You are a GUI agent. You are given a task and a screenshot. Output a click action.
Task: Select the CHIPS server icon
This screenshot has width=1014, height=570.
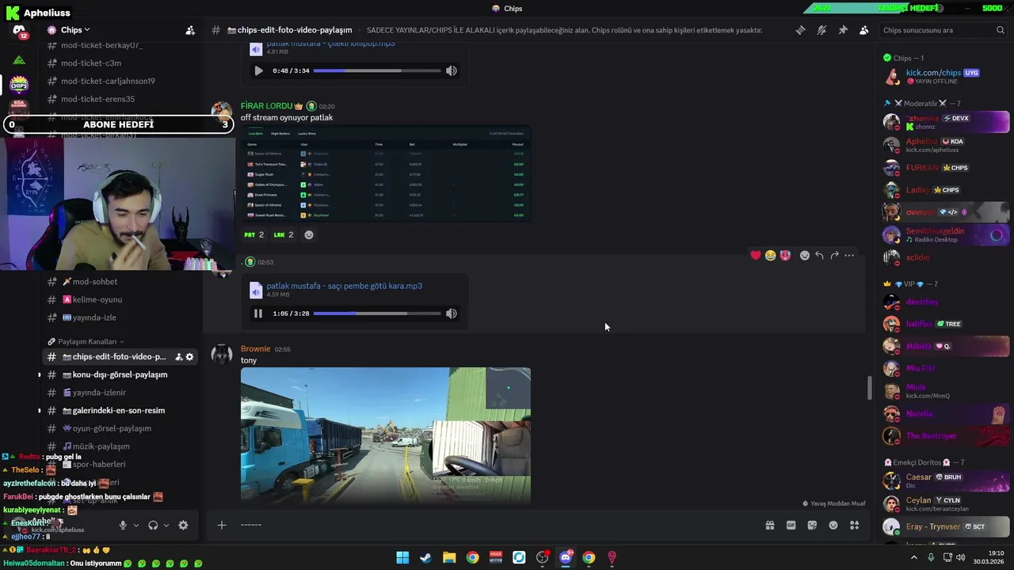(19, 85)
